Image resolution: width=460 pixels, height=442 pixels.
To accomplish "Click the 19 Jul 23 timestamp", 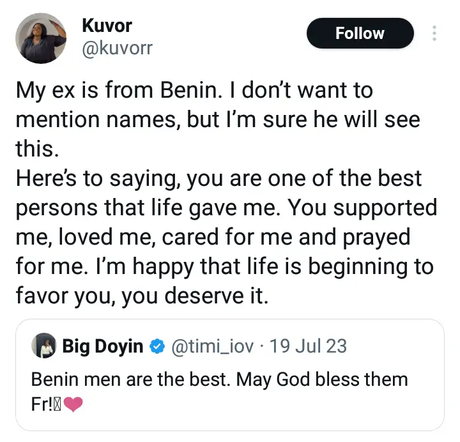I will [x=308, y=347].
